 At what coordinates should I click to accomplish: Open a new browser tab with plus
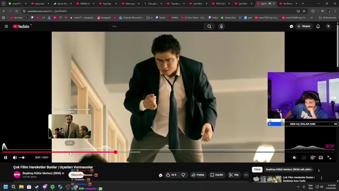coord(303,4)
